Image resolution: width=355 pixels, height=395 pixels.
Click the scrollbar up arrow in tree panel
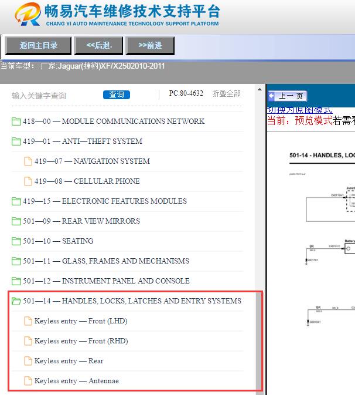[260, 89]
